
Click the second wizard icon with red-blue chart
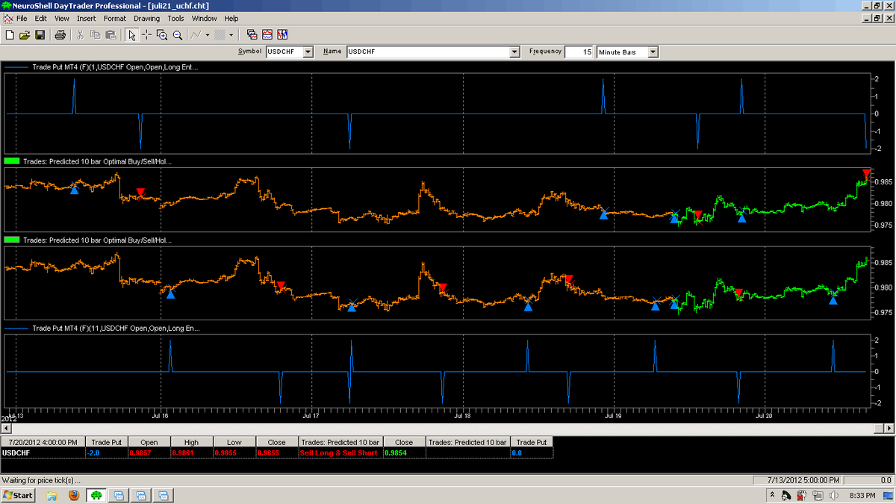267,34
